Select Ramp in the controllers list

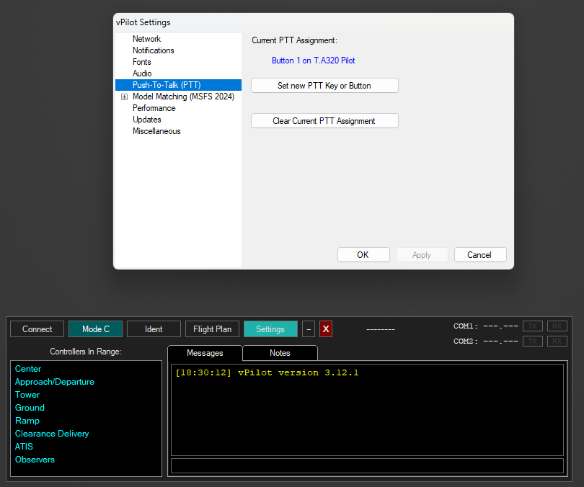coord(27,421)
